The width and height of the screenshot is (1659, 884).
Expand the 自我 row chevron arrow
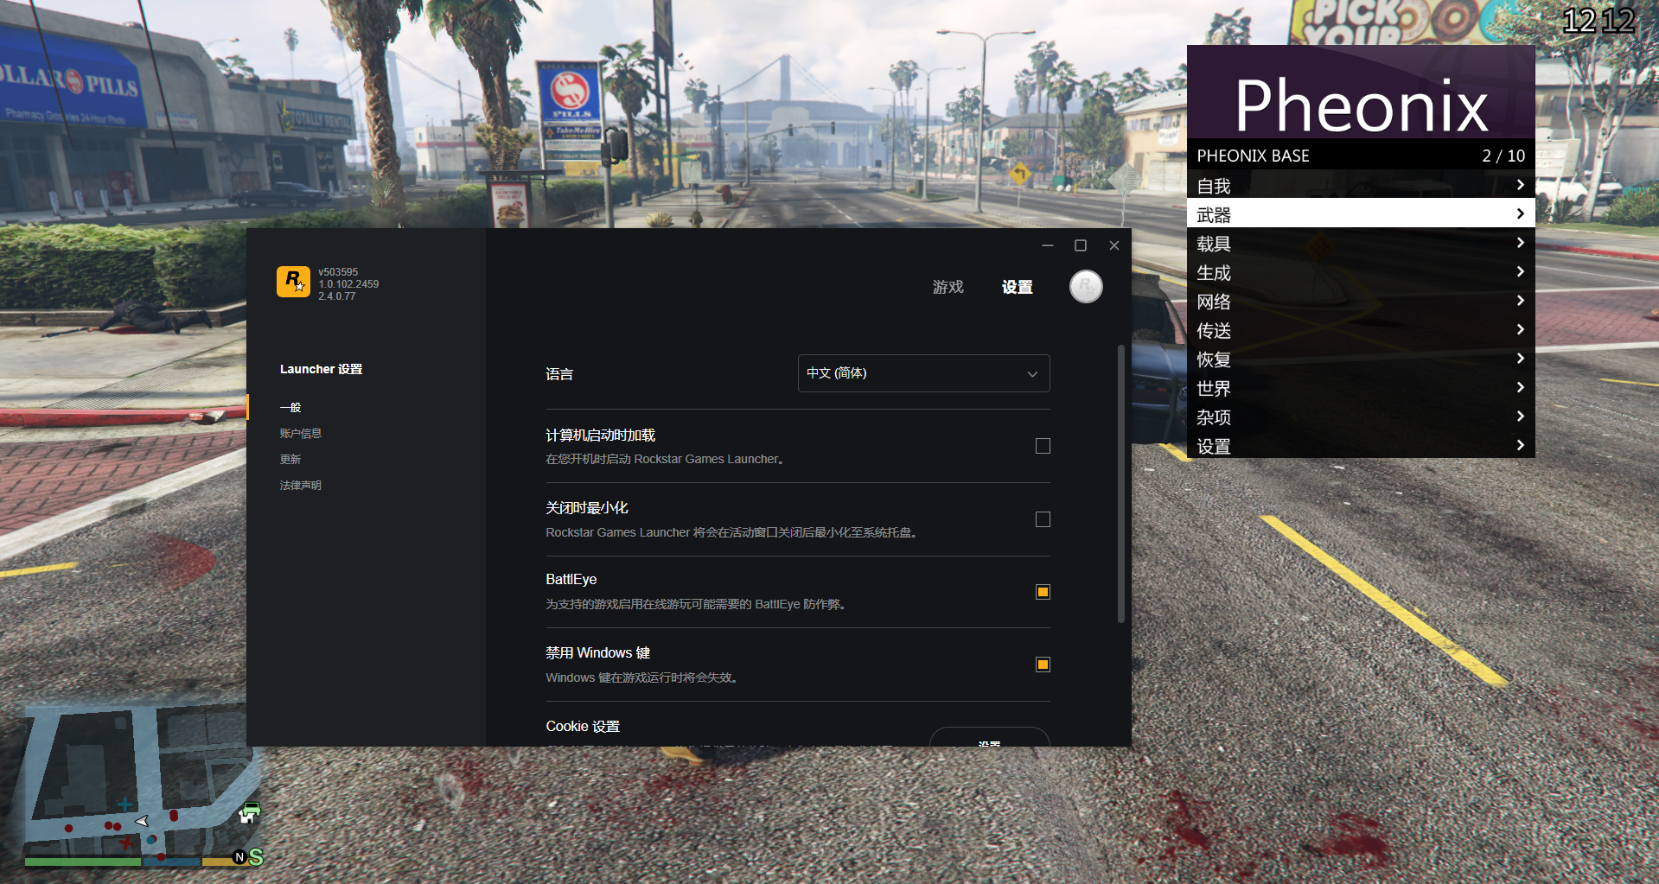click(1520, 185)
